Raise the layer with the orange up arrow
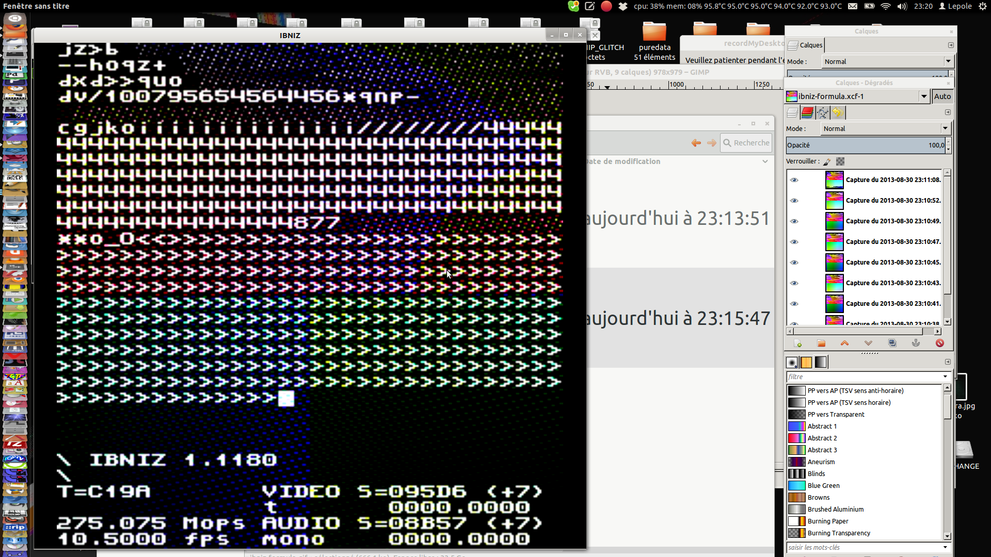991x557 pixels. click(844, 343)
